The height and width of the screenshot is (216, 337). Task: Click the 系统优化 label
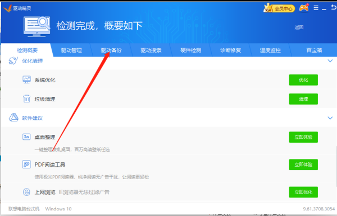pos(45,80)
